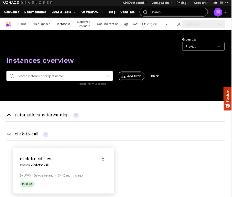Click the search magnifier in the top search bar
Screen dimensions: 232x197
145,12
